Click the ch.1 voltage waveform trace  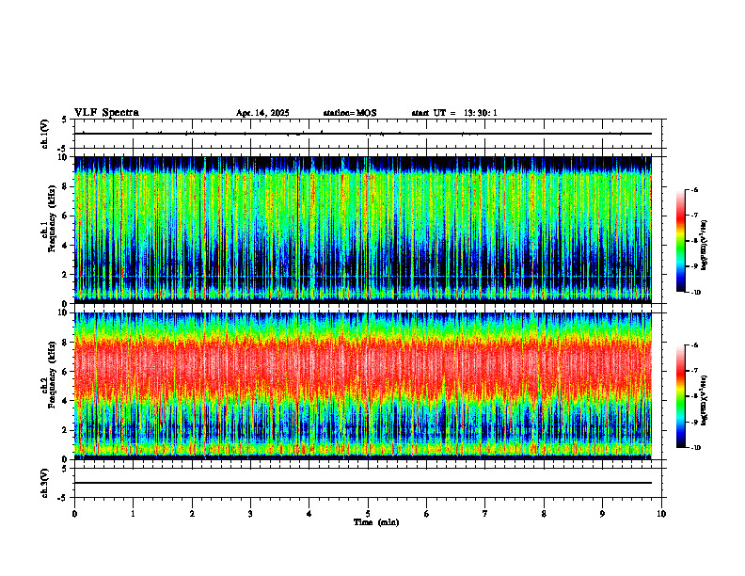coord(363,134)
